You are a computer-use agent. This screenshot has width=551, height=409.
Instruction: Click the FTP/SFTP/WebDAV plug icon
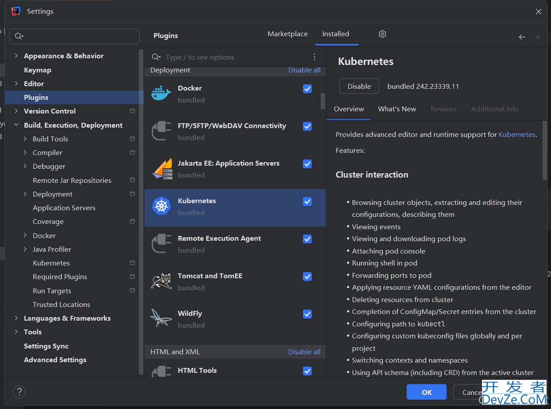click(161, 131)
